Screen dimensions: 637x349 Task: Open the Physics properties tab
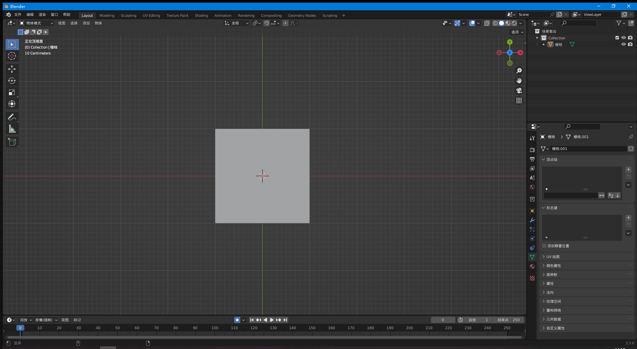532,239
